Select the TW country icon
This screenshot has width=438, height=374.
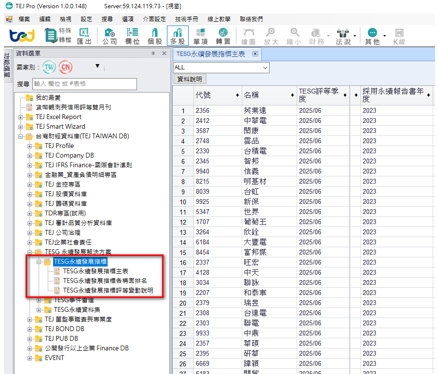49,67
